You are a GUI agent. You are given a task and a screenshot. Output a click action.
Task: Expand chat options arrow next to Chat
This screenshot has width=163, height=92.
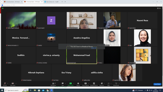[65, 83]
